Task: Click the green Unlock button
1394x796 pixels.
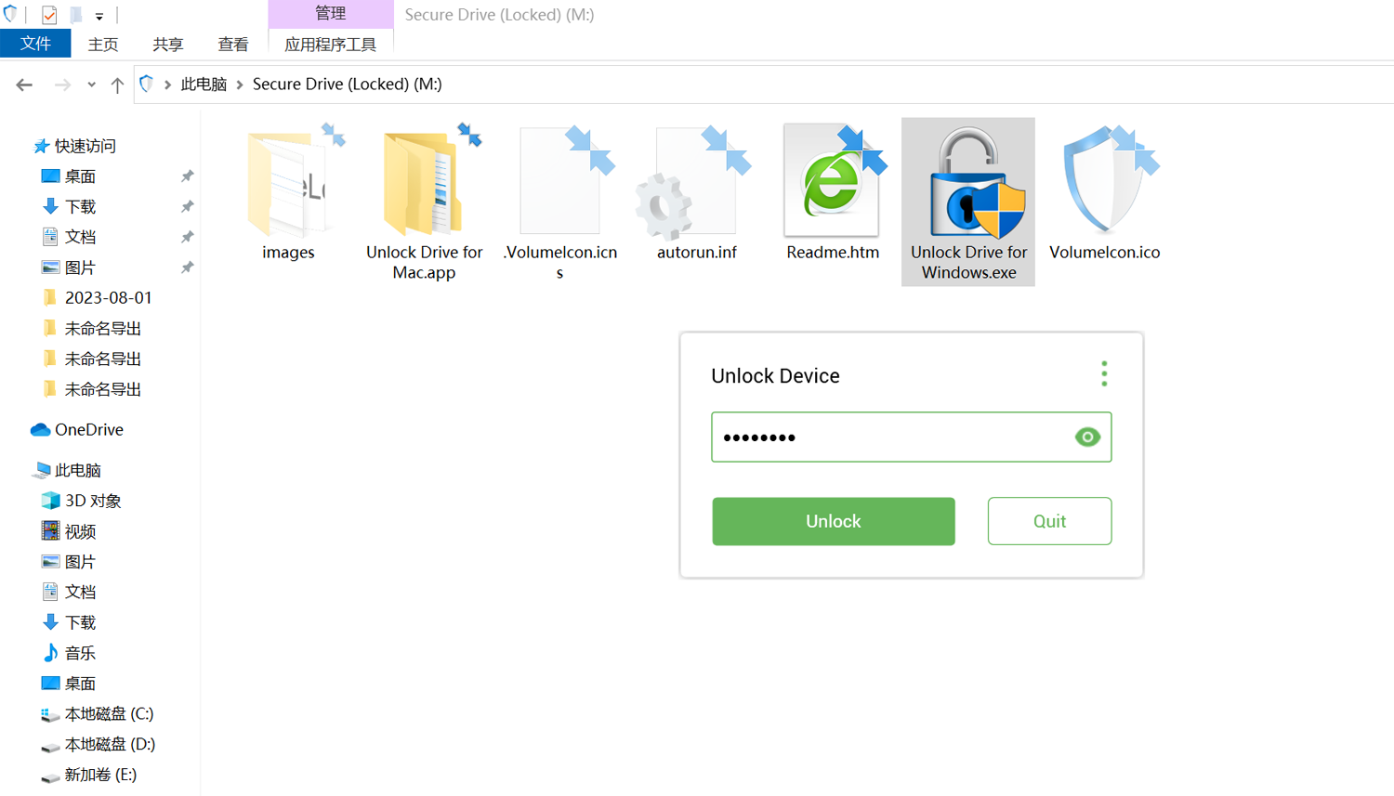Action: 833,521
